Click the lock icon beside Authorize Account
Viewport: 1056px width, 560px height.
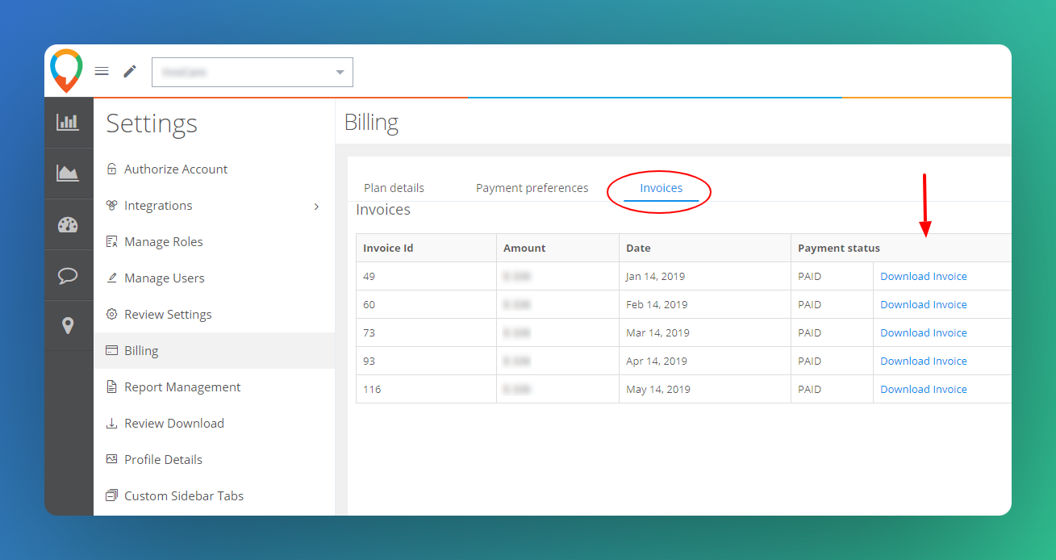(x=112, y=169)
